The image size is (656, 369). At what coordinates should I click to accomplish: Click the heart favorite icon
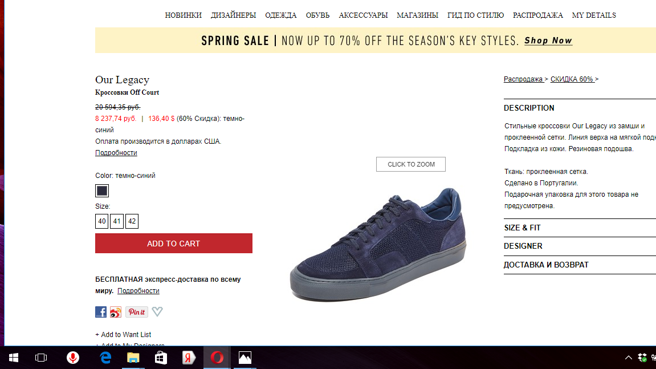157,311
